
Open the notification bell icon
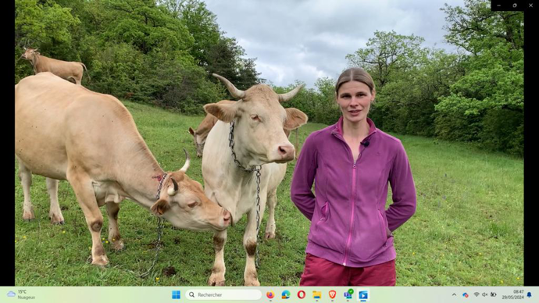(530, 294)
